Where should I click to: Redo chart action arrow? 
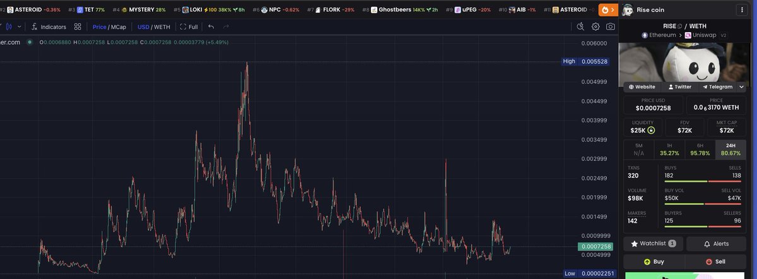pyautogui.click(x=226, y=27)
